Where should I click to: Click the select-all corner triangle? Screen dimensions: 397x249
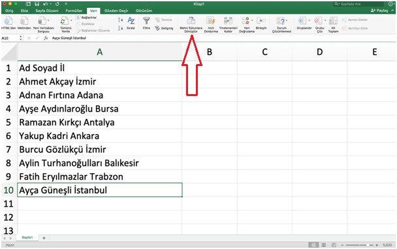[9, 52]
